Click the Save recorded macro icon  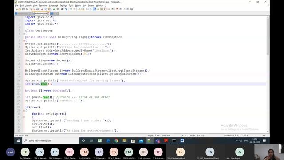click(x=131, y=9)
